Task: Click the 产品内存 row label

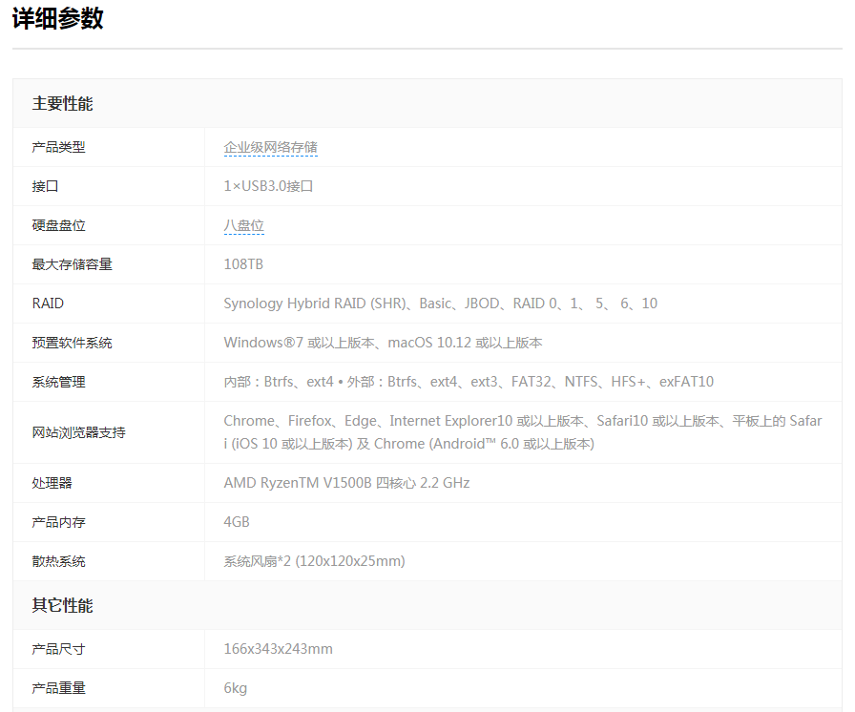Action: coord(58,522)
